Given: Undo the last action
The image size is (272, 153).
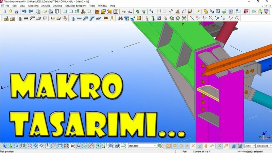Looking at the screenshot, I should pos(24,12).
